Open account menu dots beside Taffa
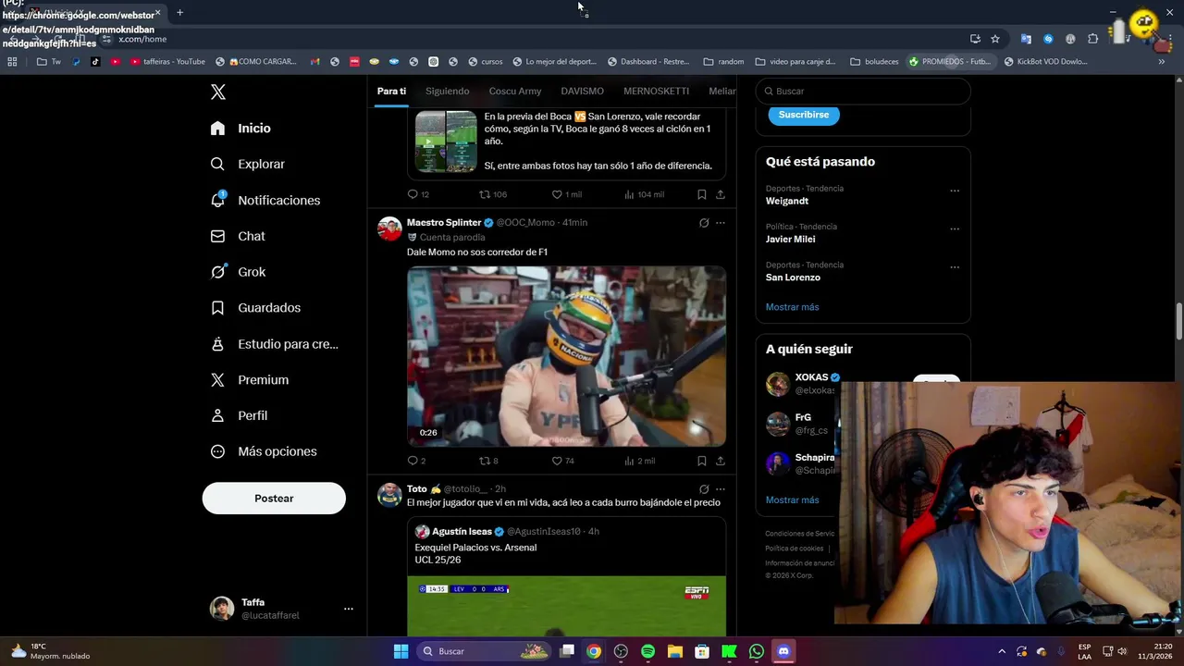Image resolution: width=1184 pixels, height=666 pixels. (349, 609)
